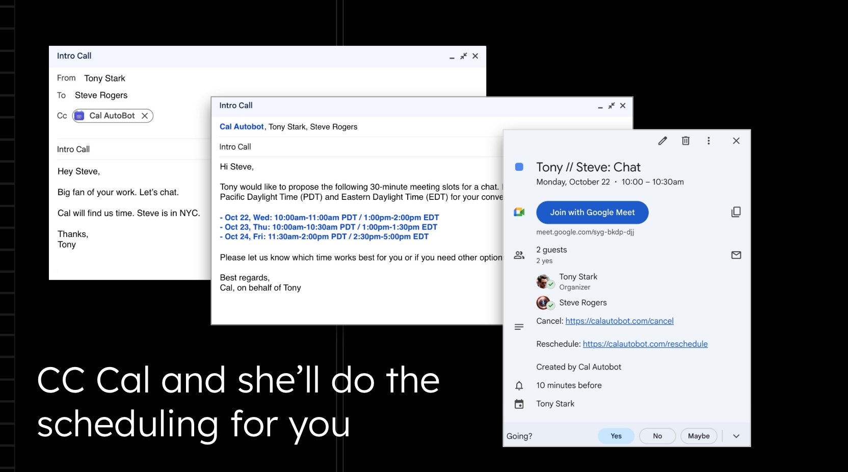Click the guests people icon
848x472 pixels.
click(x=519, y=255)
